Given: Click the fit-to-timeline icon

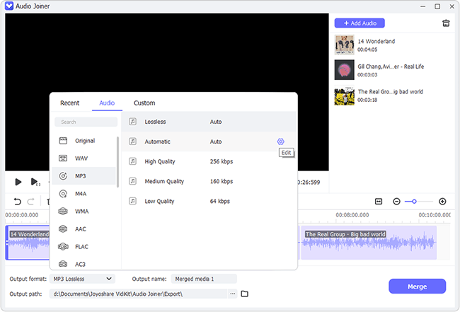Looking at the screenshot, I should point(379,202).
